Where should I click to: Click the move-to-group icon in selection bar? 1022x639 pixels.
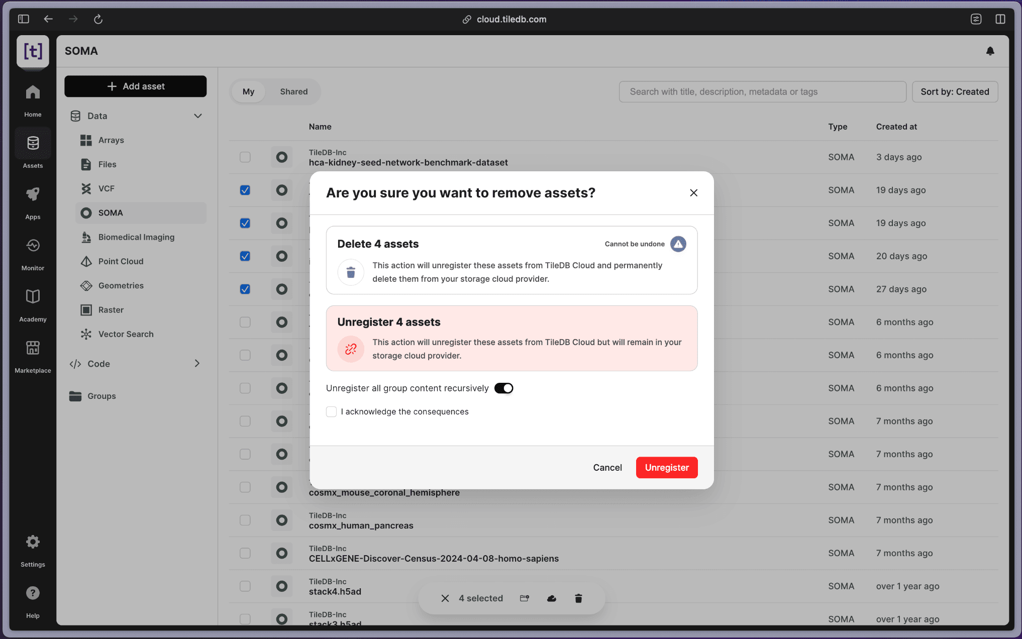point(525,598)
